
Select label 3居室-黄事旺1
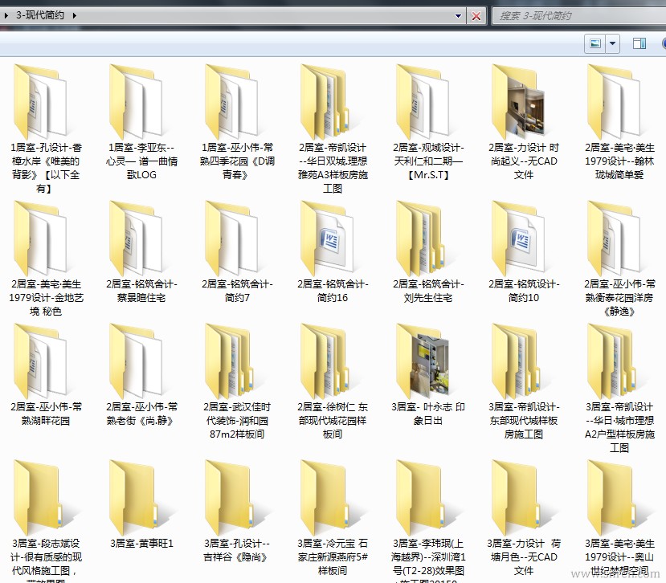(x=141, y=544)
